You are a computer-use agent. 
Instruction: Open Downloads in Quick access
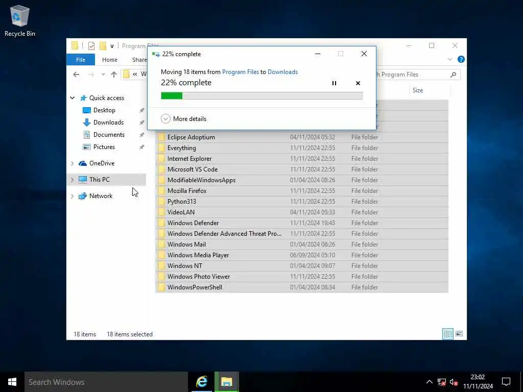click(x=108, y=122)
